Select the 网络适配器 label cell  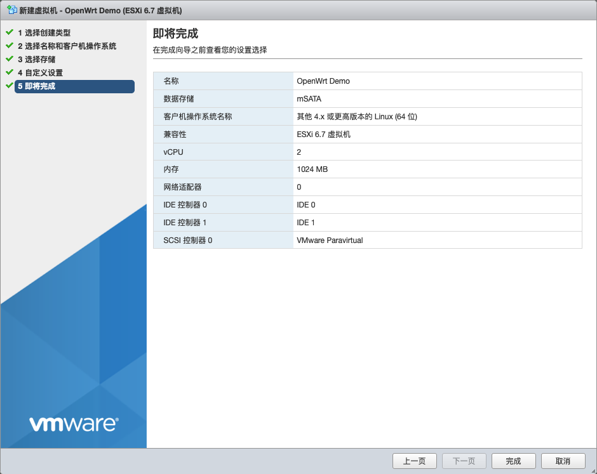224,187
